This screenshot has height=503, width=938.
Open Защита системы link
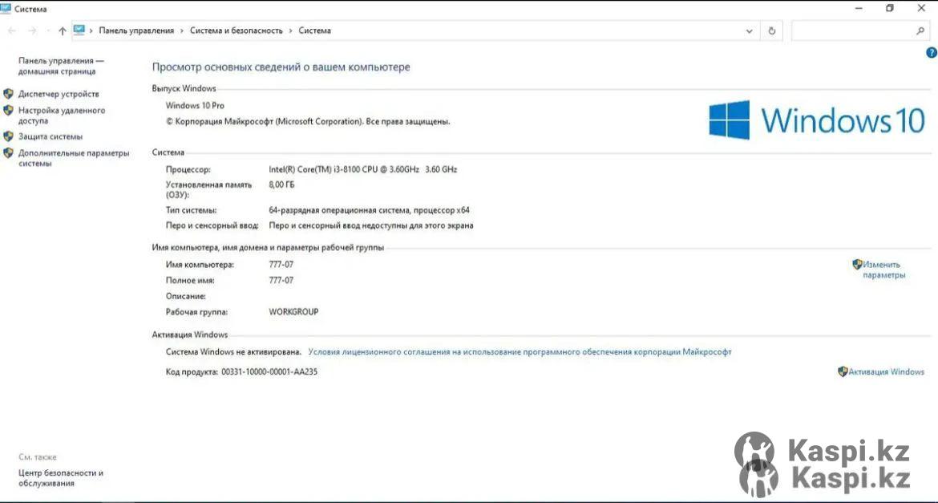51,136
